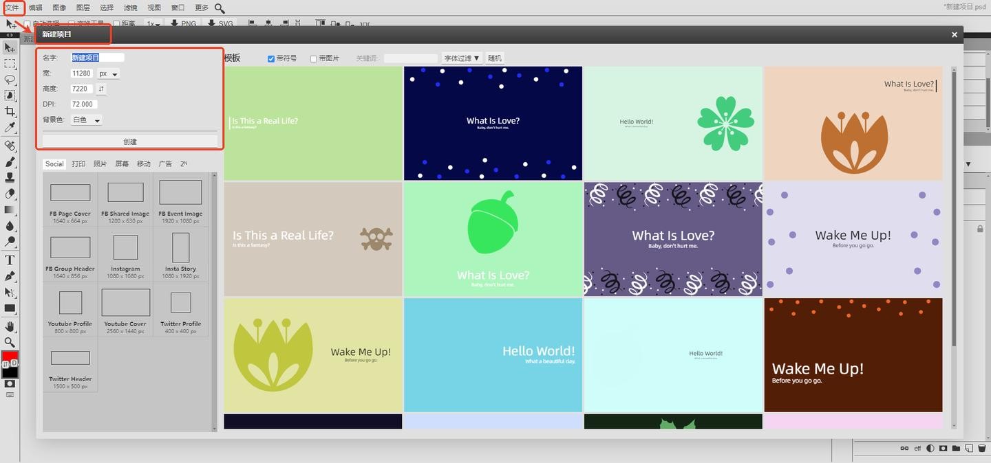The image size is (991, 463).
Task: Select the Crop tool in the toolbar
Action: (10, 111)
